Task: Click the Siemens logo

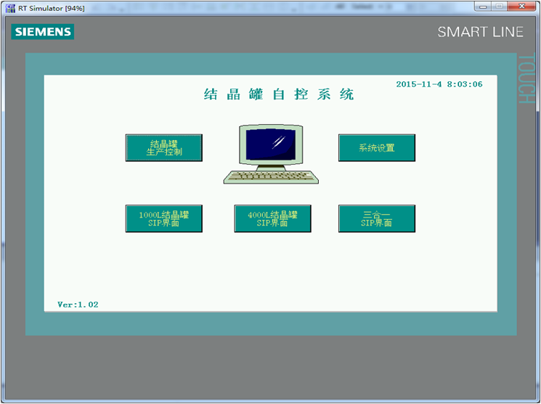Action: [42, 32]
